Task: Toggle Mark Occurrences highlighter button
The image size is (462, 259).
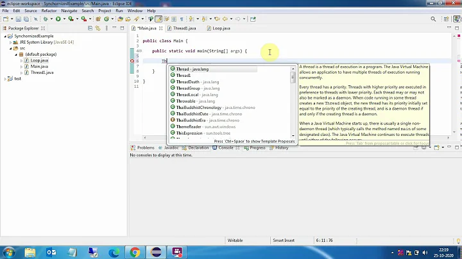Action: click(158, 19)
